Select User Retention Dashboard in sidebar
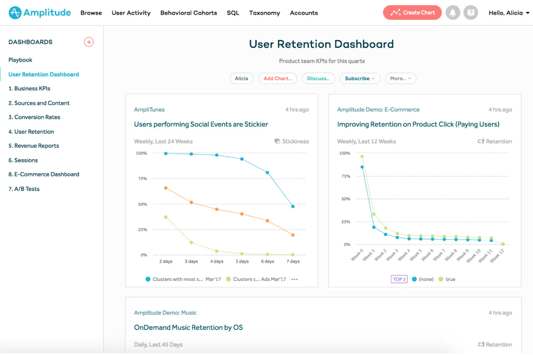This screenshot has height=355, width=533. coord(44,74)
